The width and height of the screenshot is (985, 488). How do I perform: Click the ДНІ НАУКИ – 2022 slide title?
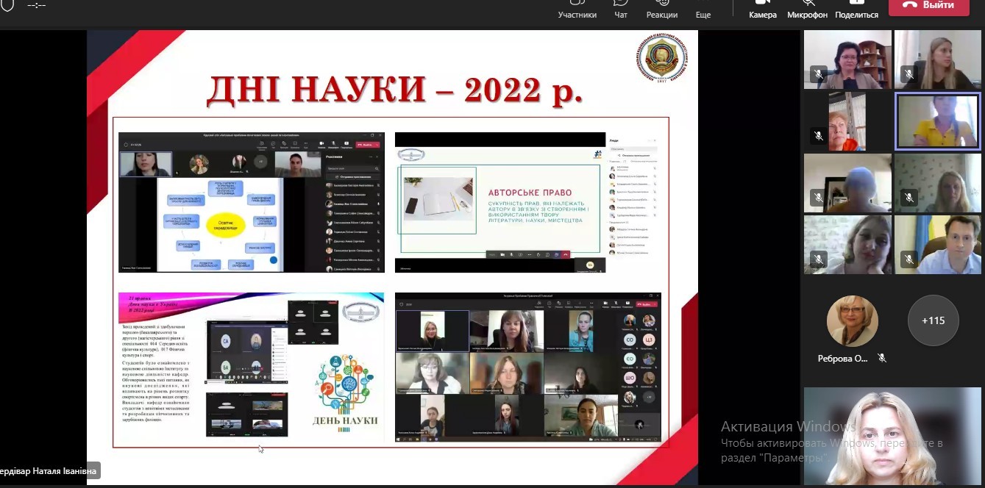(x=394, y=90)
